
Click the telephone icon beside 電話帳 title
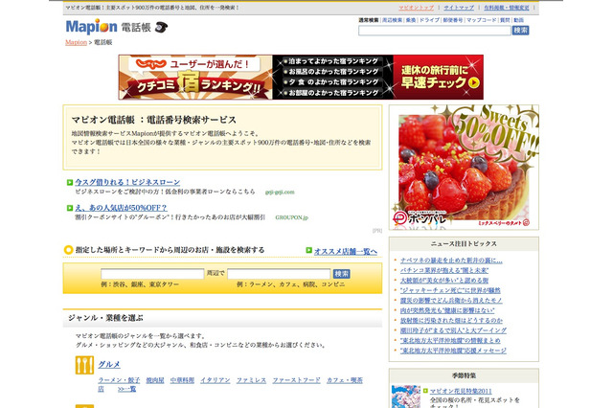coord(161,27)
